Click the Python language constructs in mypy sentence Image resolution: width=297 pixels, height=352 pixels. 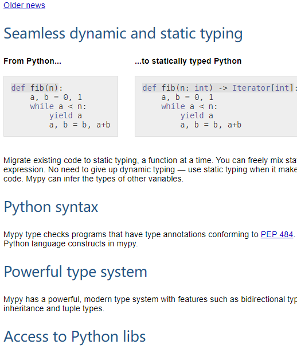71,243
